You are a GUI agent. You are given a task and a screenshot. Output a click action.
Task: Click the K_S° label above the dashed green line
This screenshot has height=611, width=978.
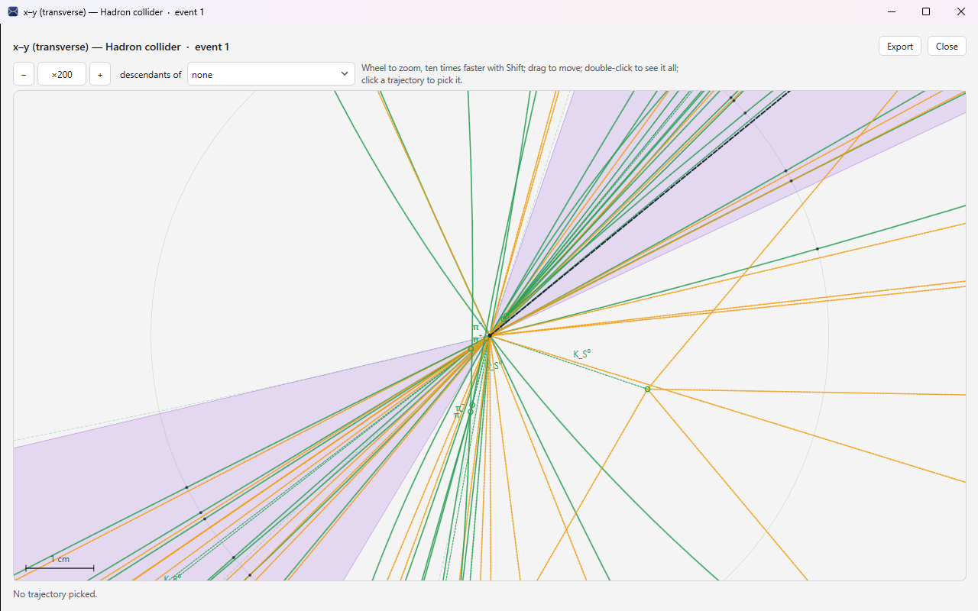coord(582,354)
